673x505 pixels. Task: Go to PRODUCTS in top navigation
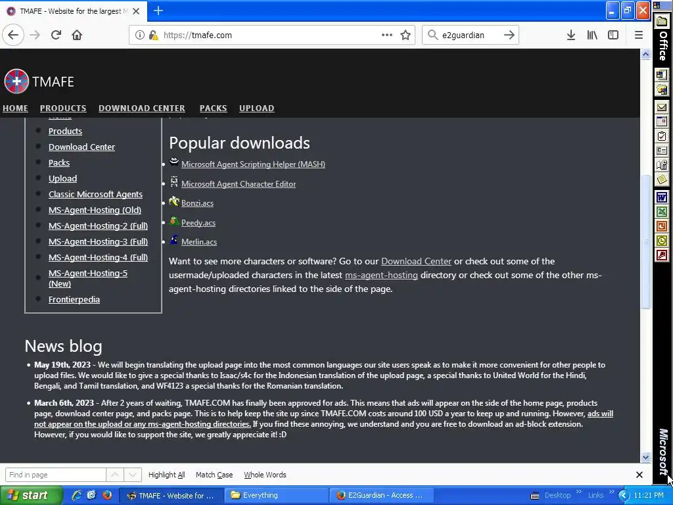click(63, 108)
